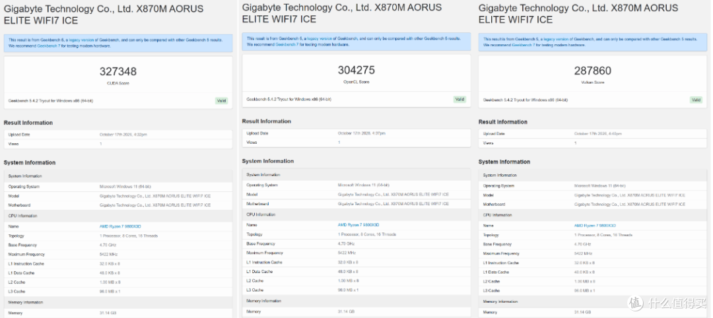The width and height of the screenshot is (713, 318).
Task: Click the page title above OpenCL score
Action: point(342,13)
